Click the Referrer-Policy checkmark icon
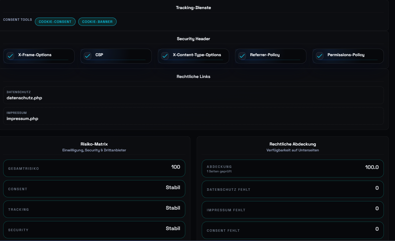 tap(242, 56)
